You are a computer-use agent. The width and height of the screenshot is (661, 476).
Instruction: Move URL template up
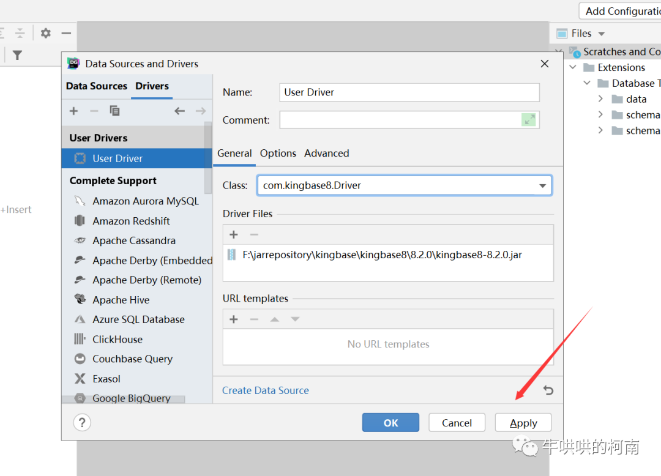point(274,319)
